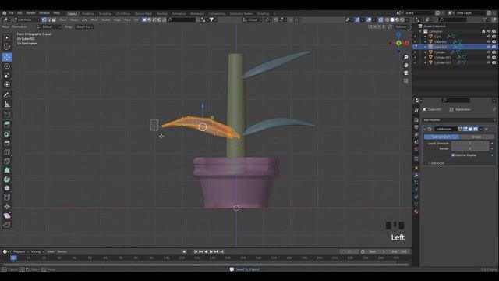
Task: Hide Cylinder.001 via its eye icon
Action: [x=489, y=57]
